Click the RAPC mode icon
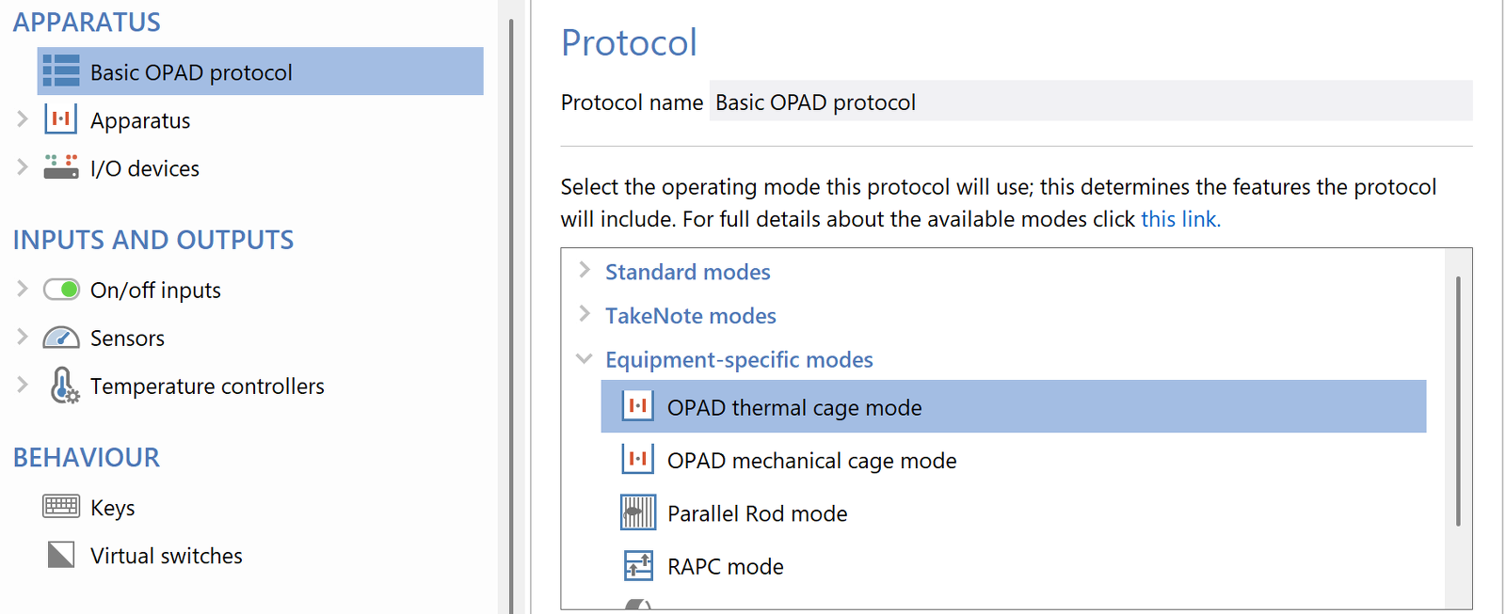The width and height of the screenshot is (1506, 614). [638, 566]
